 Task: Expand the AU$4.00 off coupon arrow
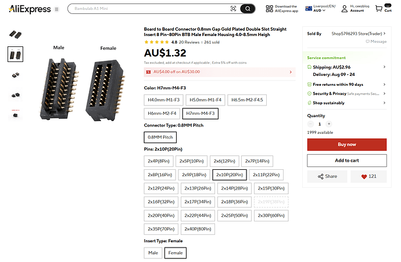[x=291, y=72]
